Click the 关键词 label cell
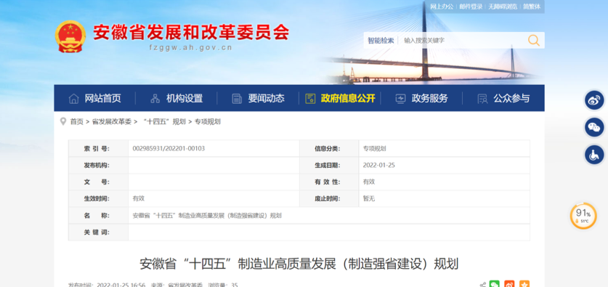Screen dimensions: 608x287 pos(99,233)
